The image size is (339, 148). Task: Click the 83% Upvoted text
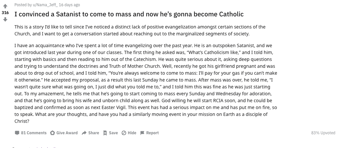323,133
